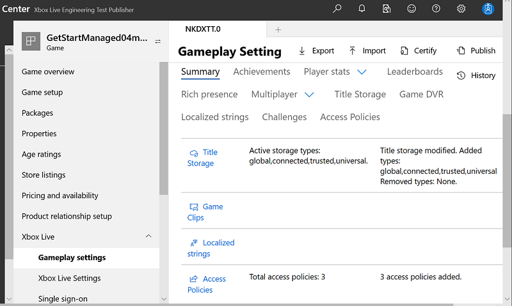Add a new tab with plus button
This screenshot has width=512, height=306.
278,30
